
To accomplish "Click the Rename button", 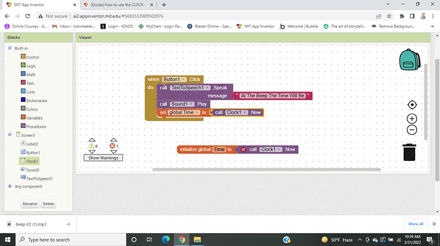I will [x=30, y=204].
